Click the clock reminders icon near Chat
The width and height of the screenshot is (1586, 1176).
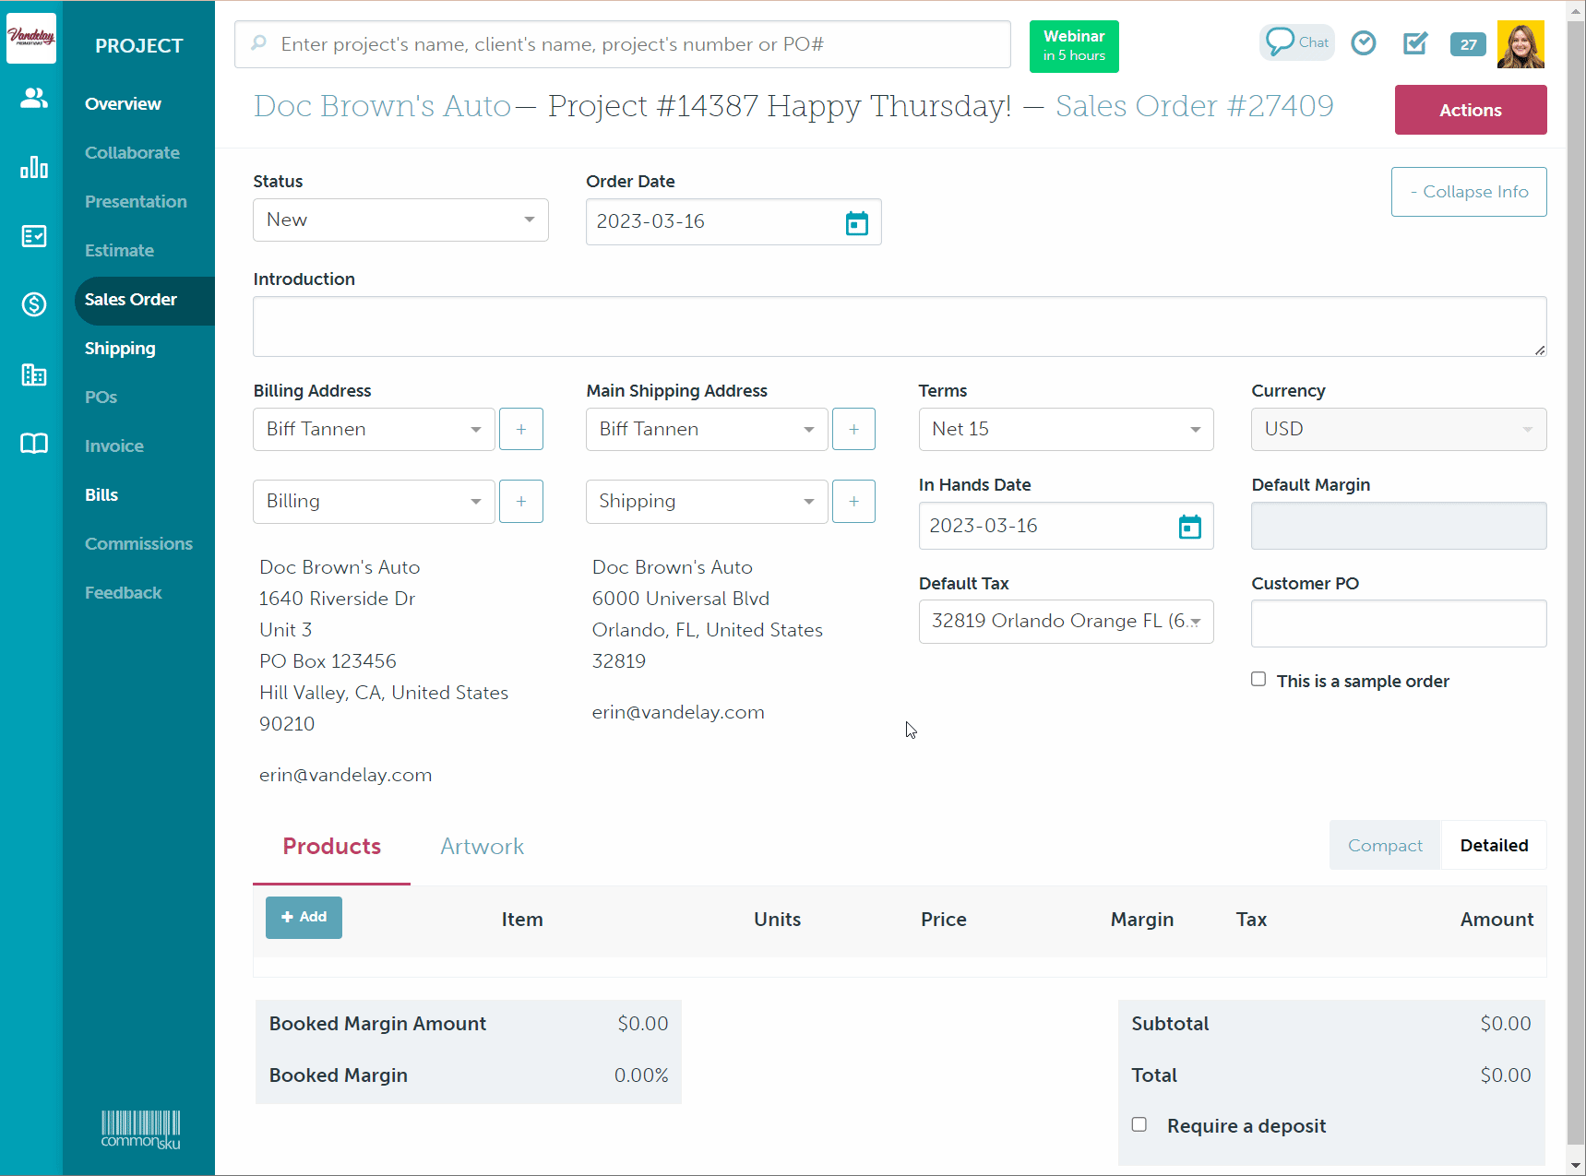(1363, 42)
